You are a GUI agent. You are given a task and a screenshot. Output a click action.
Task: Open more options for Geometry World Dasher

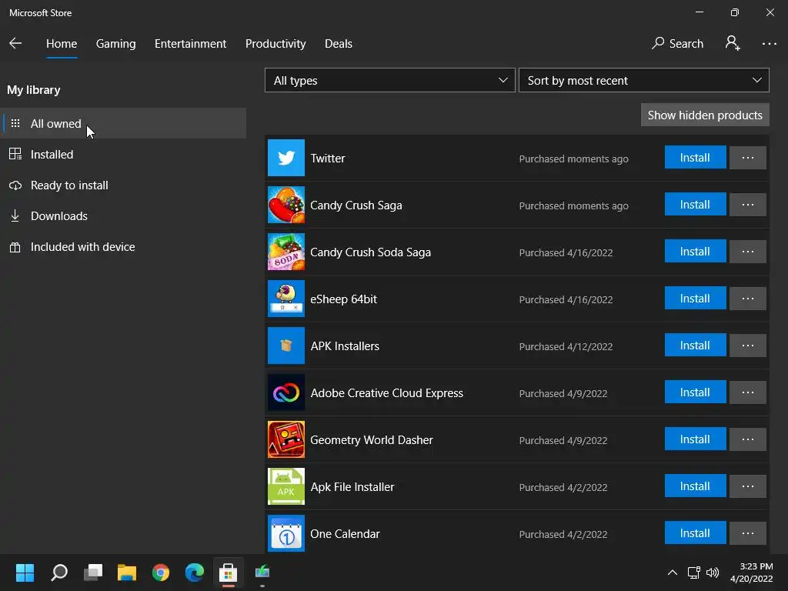(x=748, y=439)
